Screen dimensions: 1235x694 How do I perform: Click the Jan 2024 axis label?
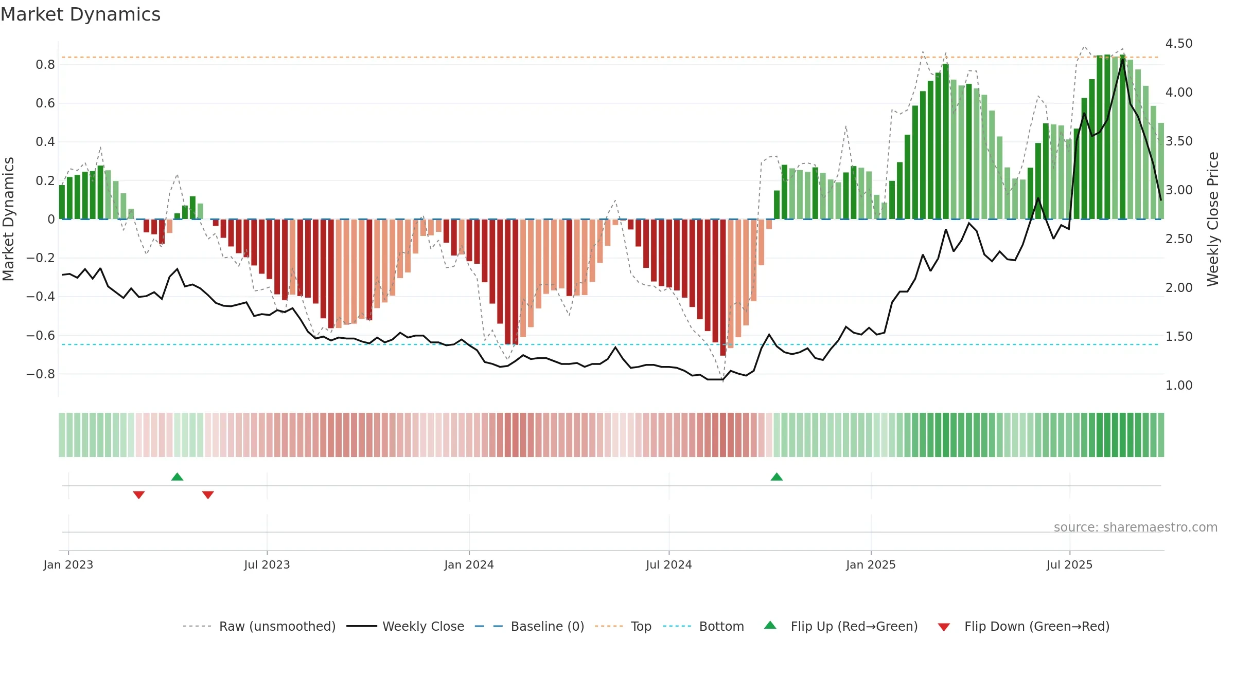(469, 564)
